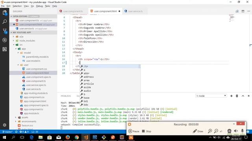Viewport: 252px width, 141px height.
Task: Click the split editor icon
Action: click(243, 11)
